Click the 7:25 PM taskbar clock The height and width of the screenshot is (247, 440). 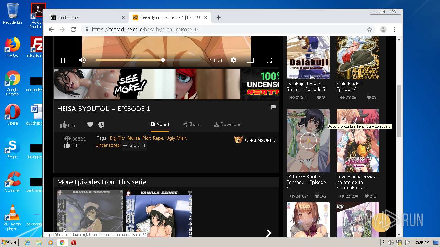[422, 243]
